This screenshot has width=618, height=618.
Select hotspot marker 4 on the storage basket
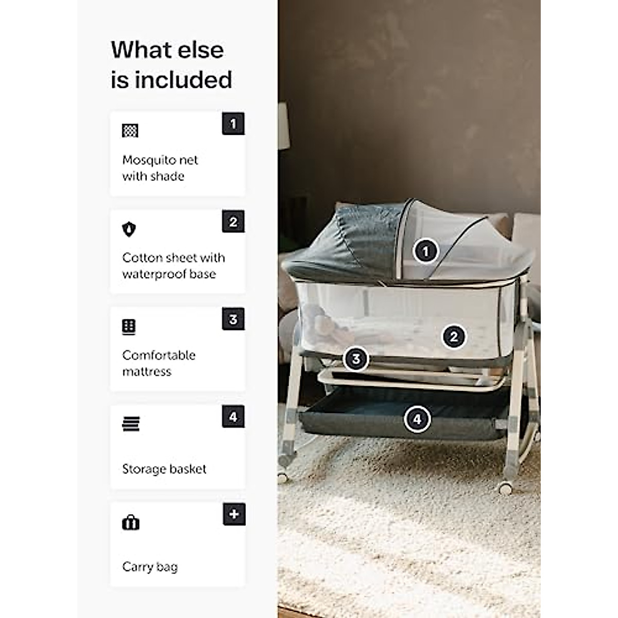pyautogui.click(x=417, y=419)
